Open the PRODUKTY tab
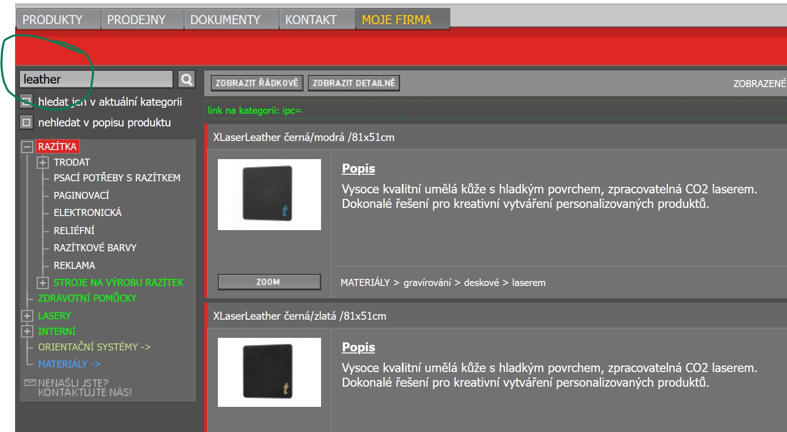 [53, 20]
